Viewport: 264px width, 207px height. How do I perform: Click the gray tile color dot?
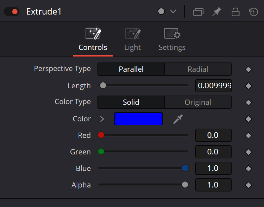[161, 12]
